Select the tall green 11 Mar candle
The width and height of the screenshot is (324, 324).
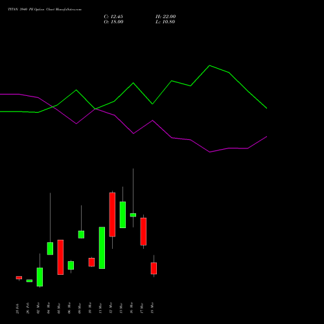pyautogui.click(x=102, y=248)
